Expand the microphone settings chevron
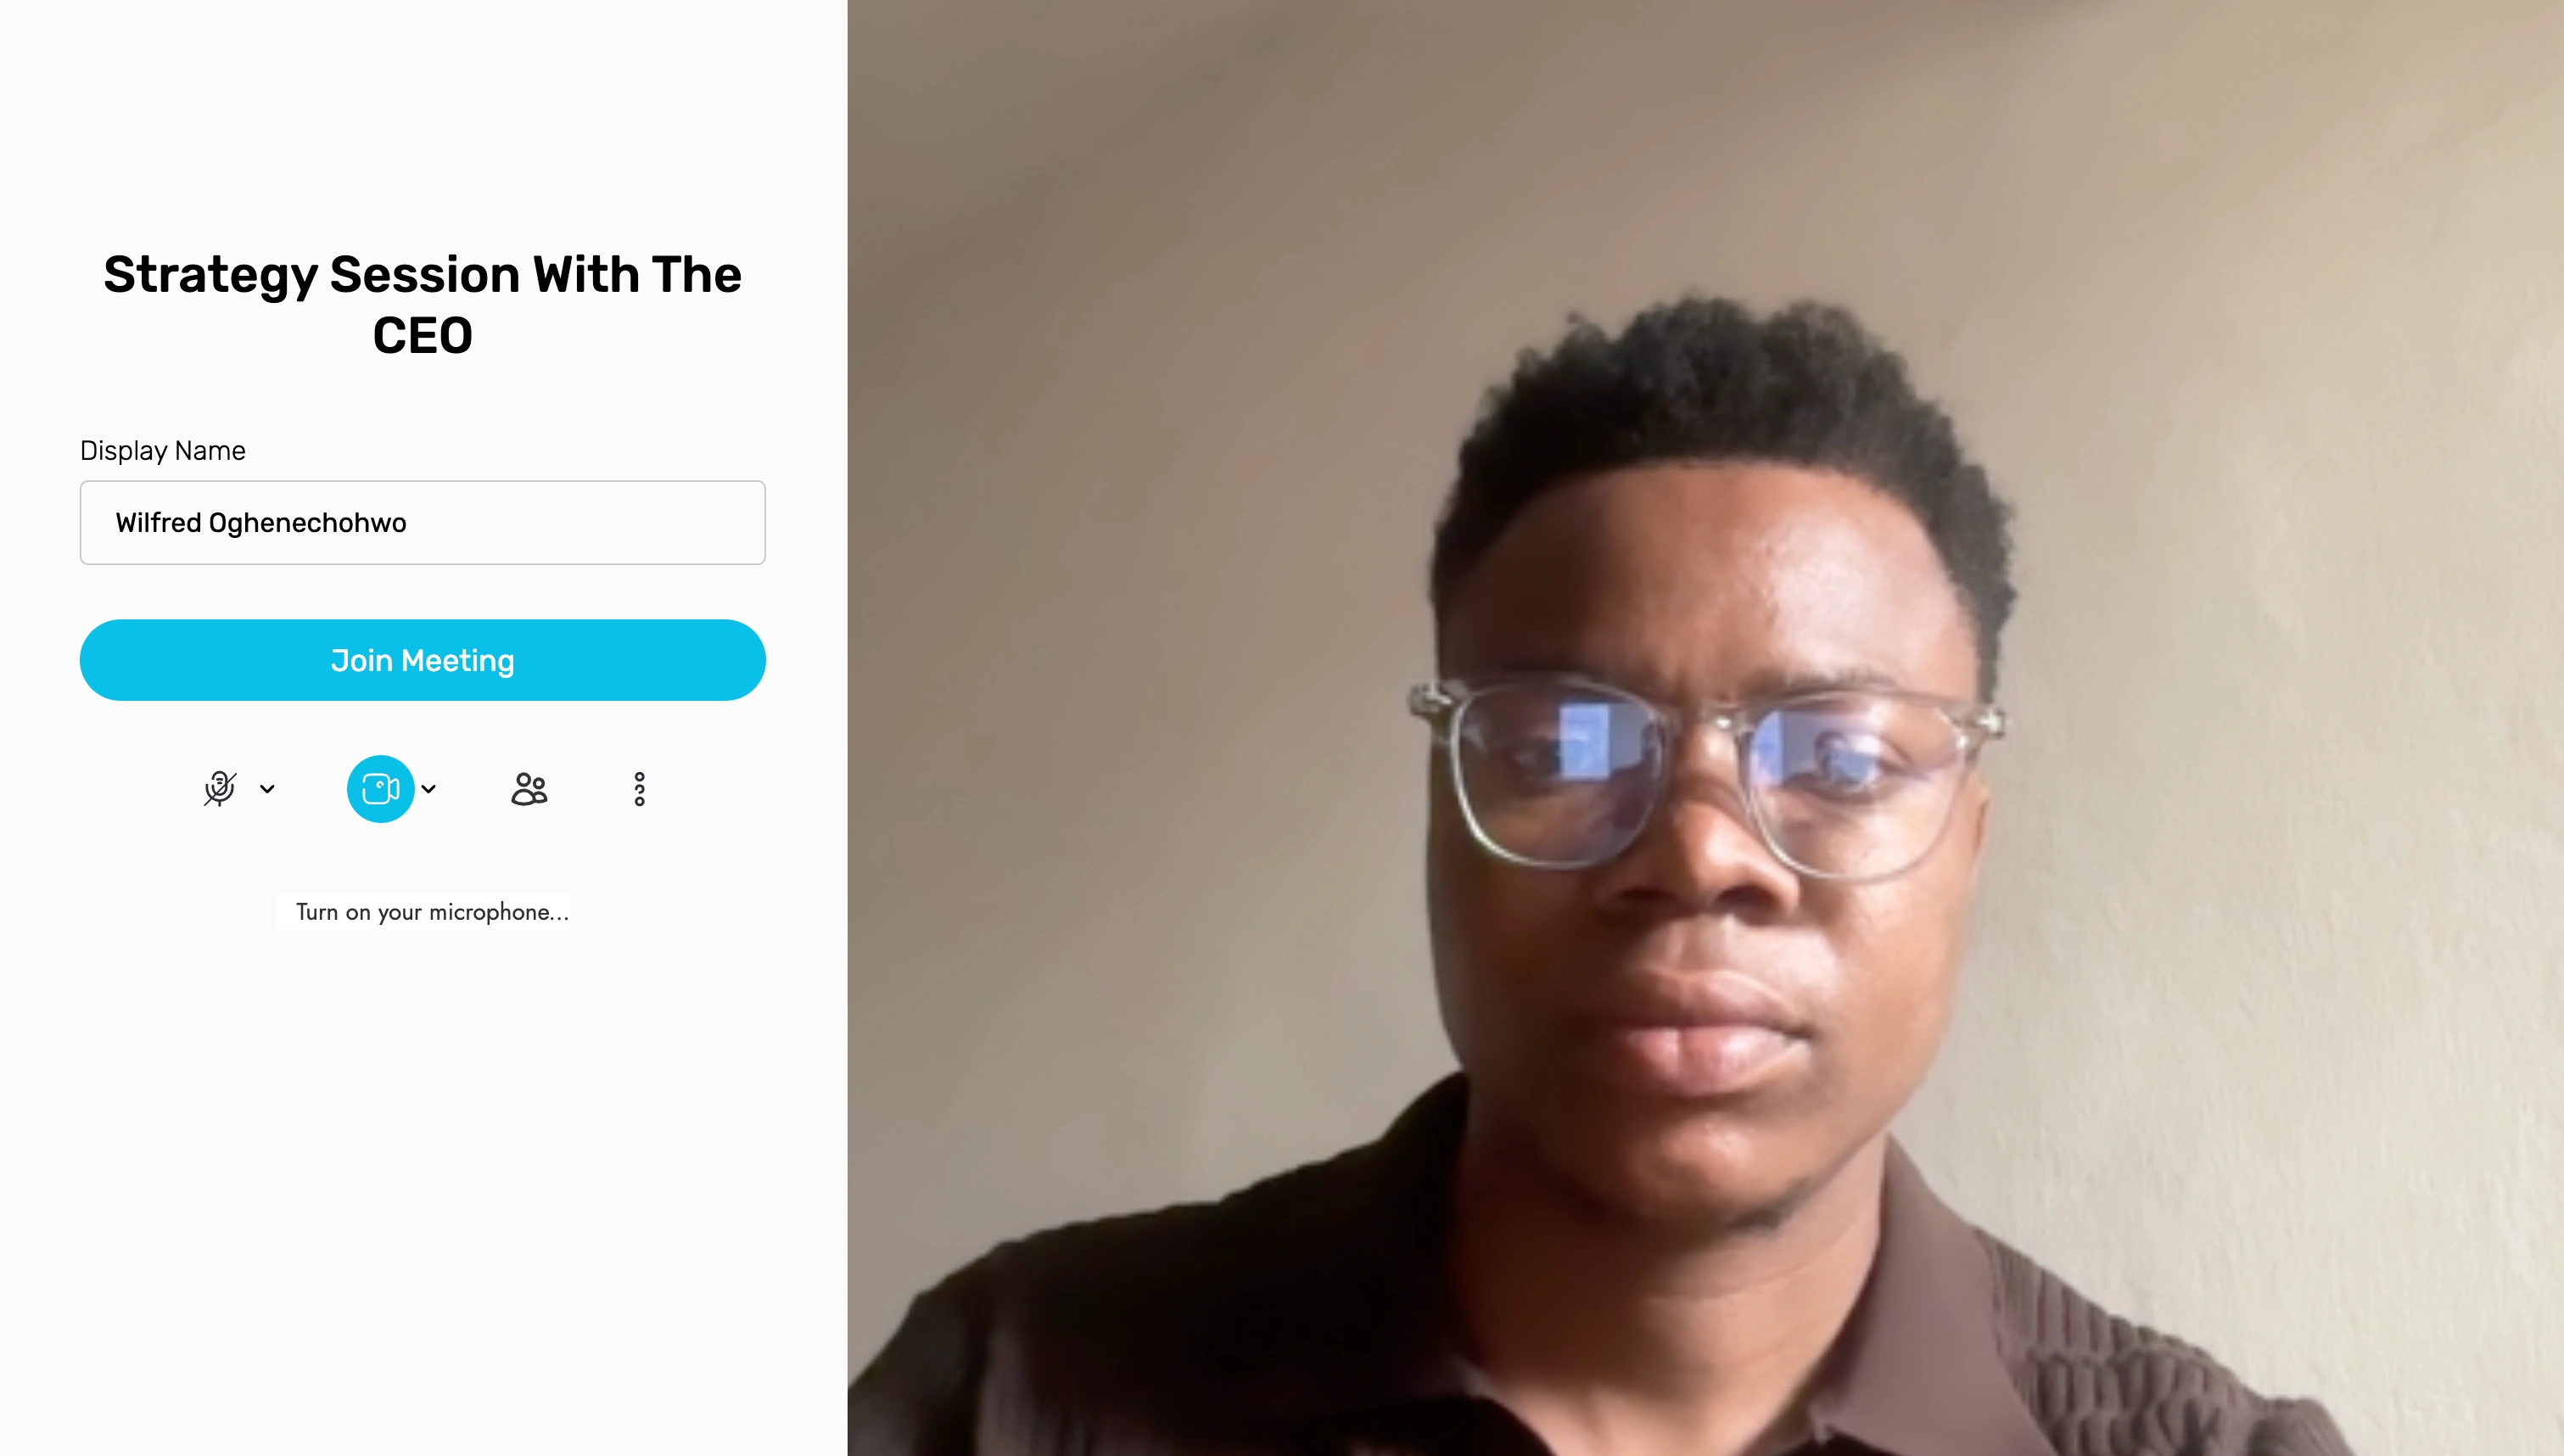The width and height of the screenshot is (2564, 1456). coord(267,789)
